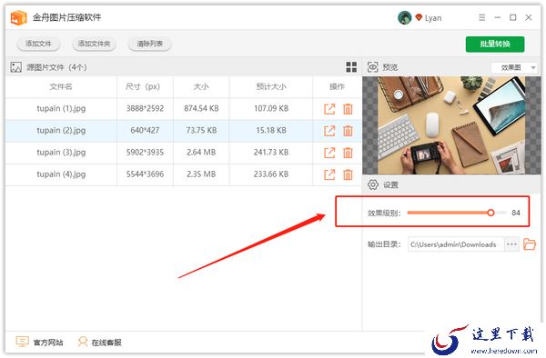
Task: Click the slider value 84
Action: coord(516,213)
